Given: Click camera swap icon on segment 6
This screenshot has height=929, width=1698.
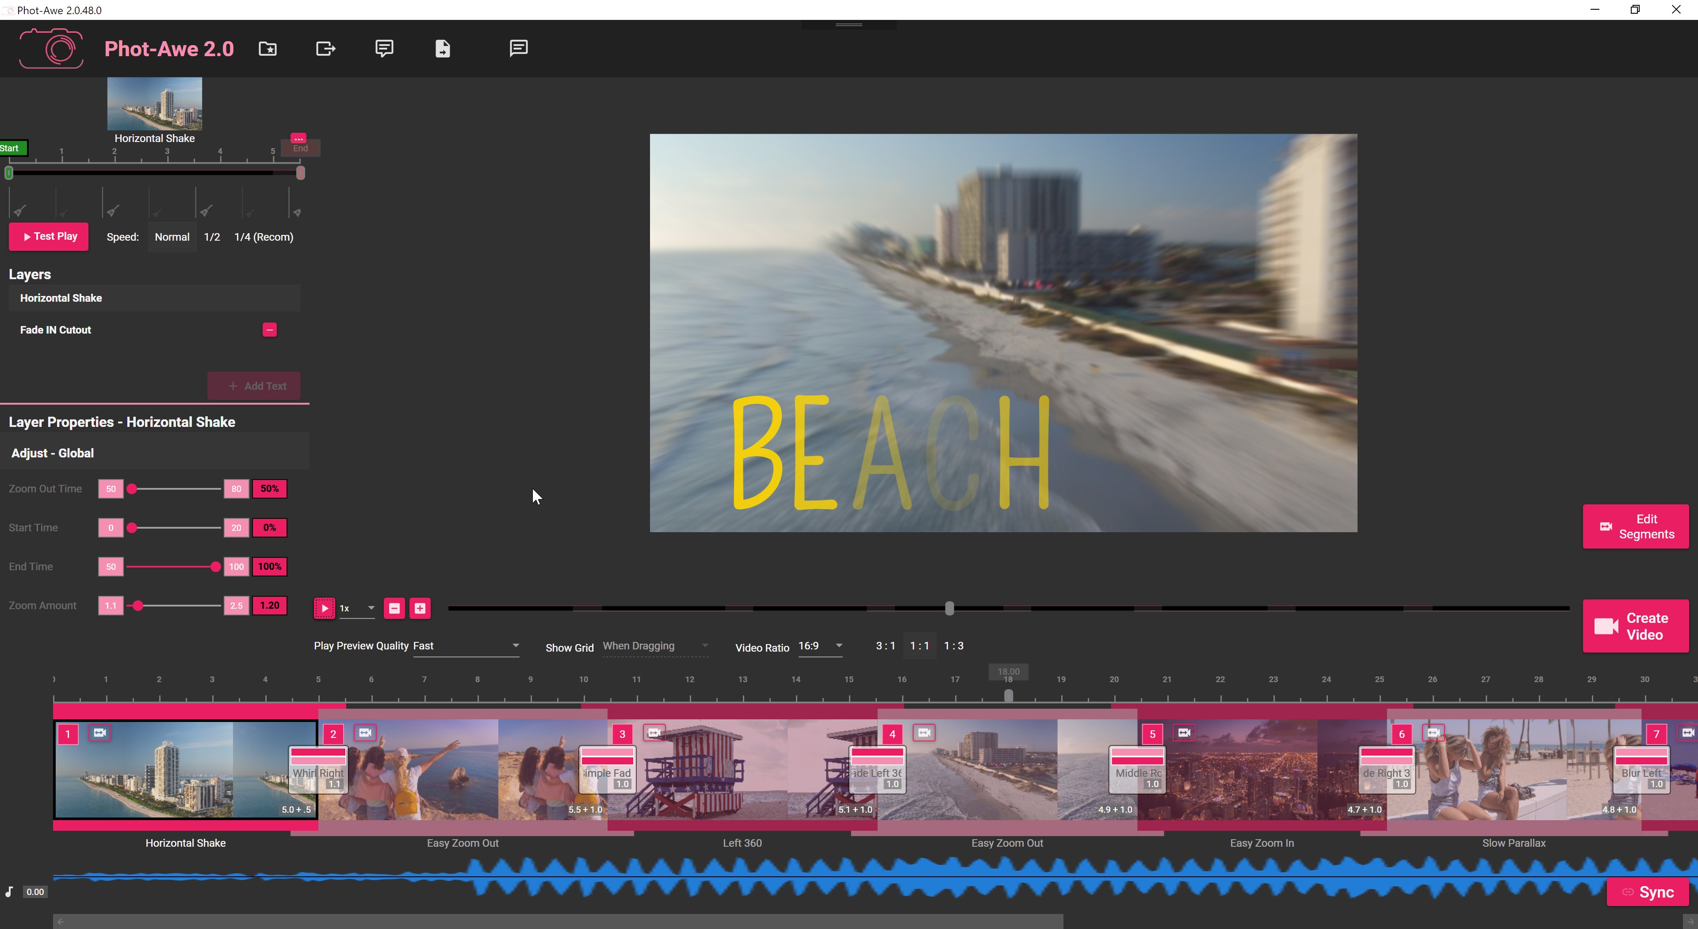Looking at the screenshot, I should point(1434,733).
